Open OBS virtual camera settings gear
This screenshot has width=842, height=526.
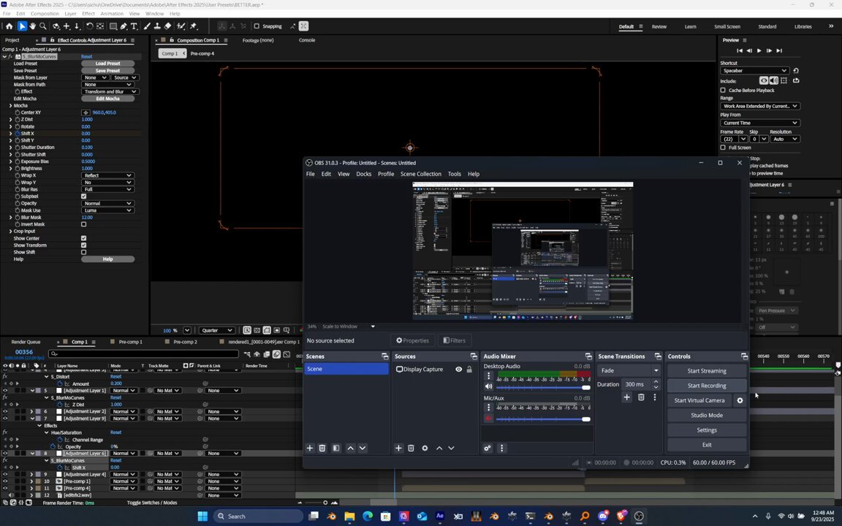(740, 400)
